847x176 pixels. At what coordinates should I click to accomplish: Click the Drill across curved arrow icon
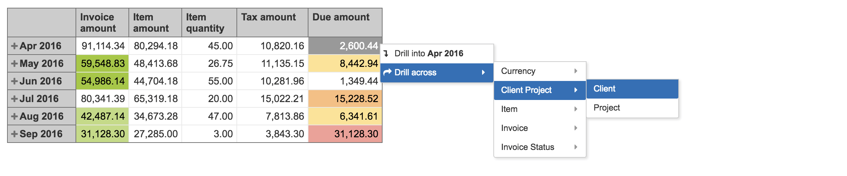click(388, 73)
